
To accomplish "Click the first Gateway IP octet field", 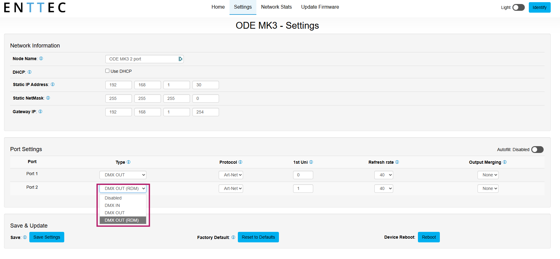I will [x=119, y=112].
